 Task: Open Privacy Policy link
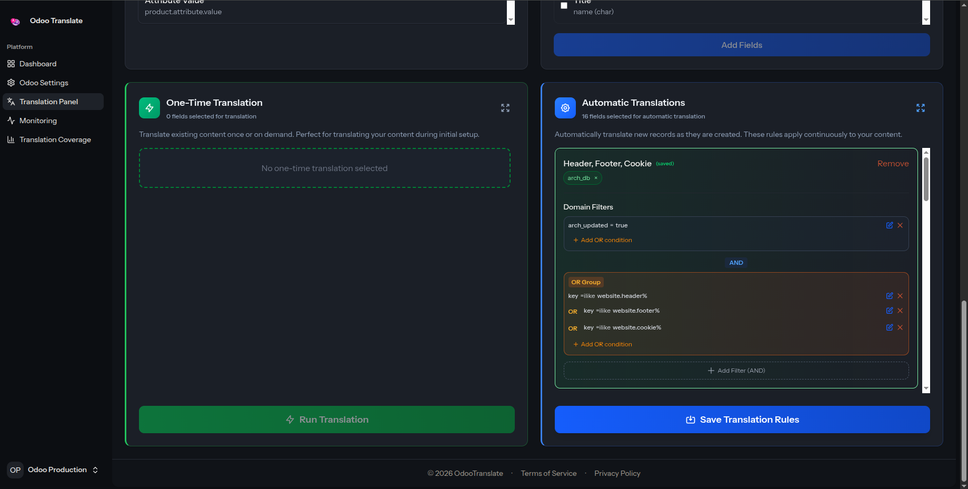click(617, 473)
